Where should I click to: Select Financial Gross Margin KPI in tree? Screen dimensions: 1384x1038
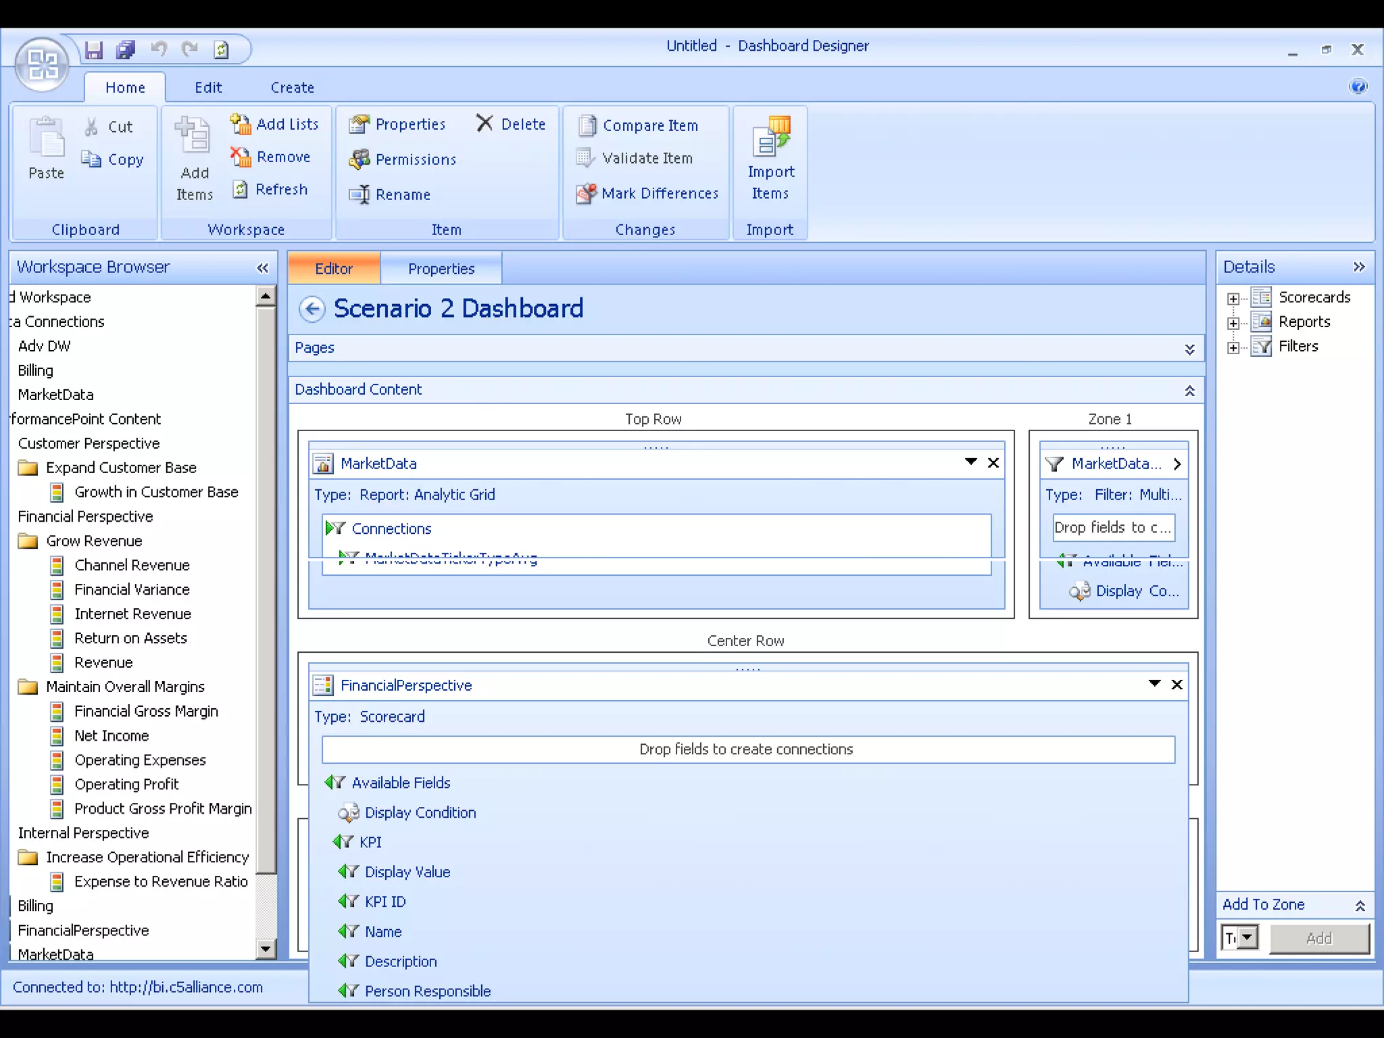coord(146,712)
